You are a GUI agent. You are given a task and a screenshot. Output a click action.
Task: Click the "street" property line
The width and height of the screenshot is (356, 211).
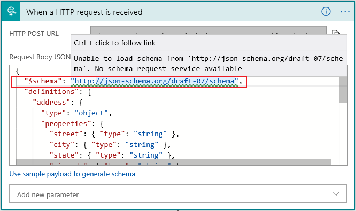click(114, 134)
